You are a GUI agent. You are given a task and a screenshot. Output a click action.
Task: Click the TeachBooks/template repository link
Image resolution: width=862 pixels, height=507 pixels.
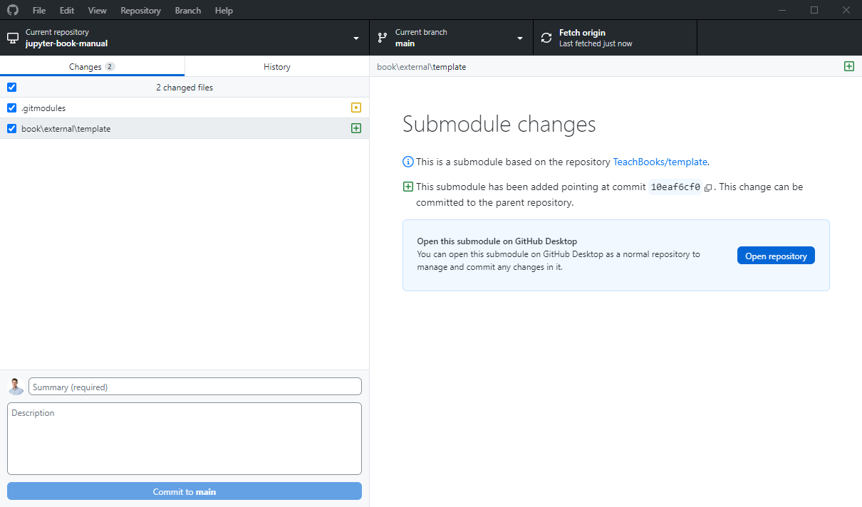click(x=660, y=162)
